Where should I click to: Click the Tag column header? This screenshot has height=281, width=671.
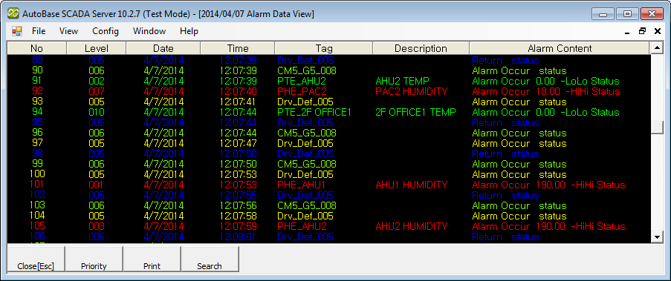point(324,48)
